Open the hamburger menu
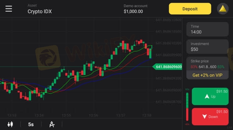The width and height of the screenshot is (233, 130). [x=9, y=8]
